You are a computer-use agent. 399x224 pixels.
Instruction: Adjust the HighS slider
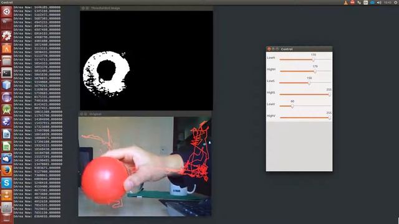coord(305,95)
